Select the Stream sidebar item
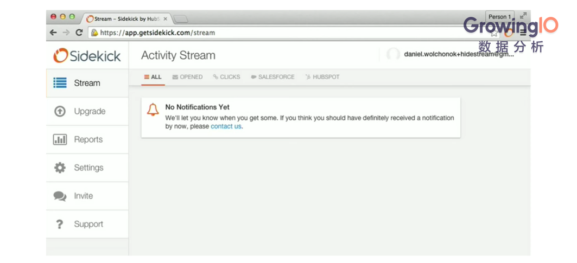 pos(87,83)
